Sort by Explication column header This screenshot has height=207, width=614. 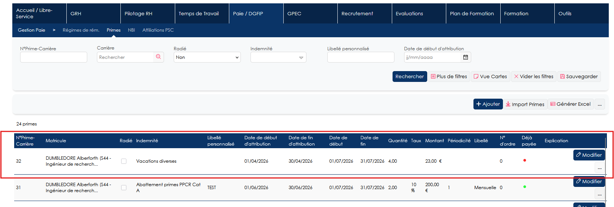click(x=556, y=141)
